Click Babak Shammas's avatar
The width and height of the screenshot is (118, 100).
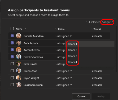[19, 57]
